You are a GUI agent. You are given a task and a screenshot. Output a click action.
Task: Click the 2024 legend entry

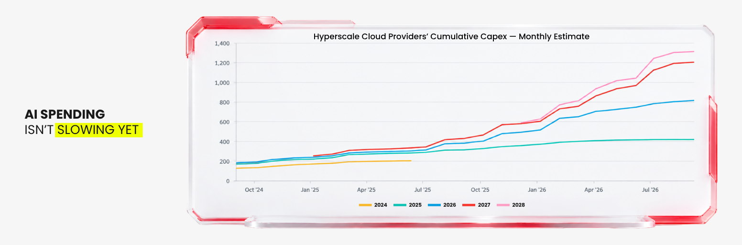tap(373, 205)
